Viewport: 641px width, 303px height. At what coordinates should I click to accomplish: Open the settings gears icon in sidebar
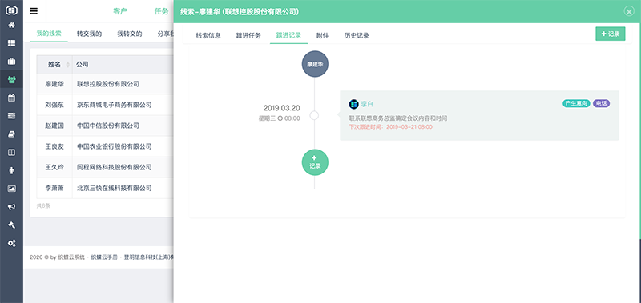pyautogui.click(x=11, y=244)
